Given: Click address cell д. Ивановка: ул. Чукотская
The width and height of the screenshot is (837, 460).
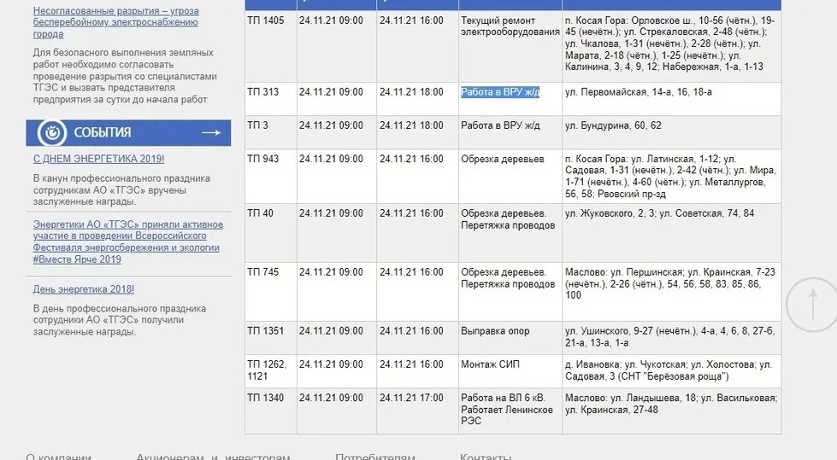Looking at the screenshot, I should pyautogui.click(x=671, y=371).
